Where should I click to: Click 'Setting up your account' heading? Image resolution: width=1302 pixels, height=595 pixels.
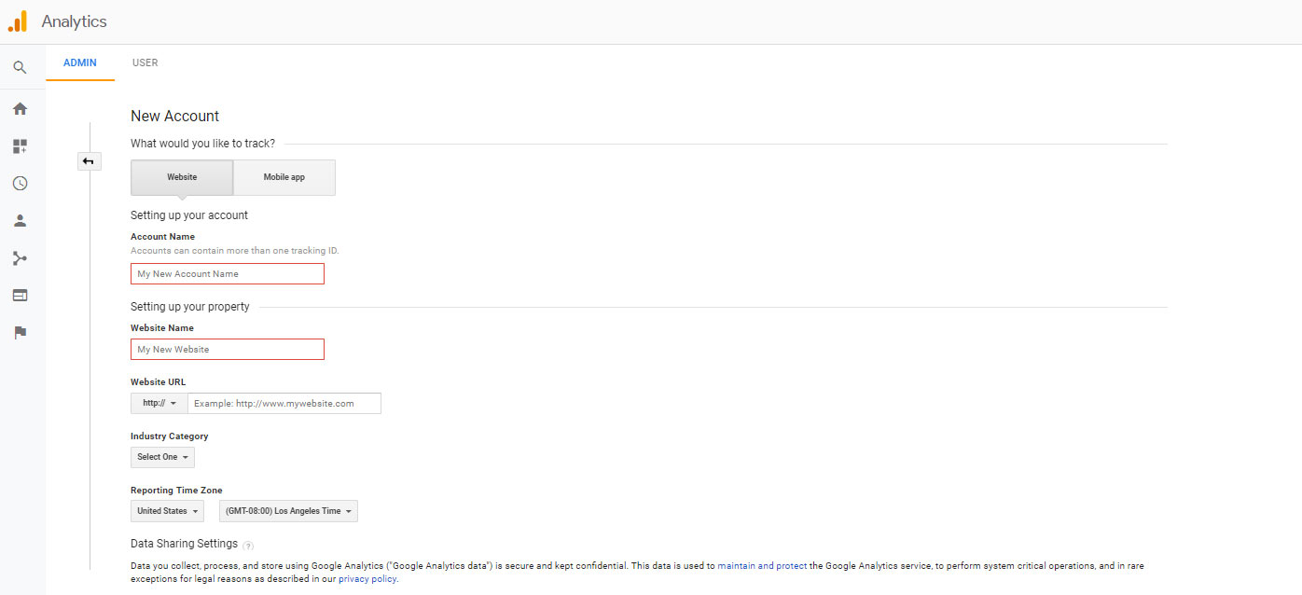pos(189,214)
